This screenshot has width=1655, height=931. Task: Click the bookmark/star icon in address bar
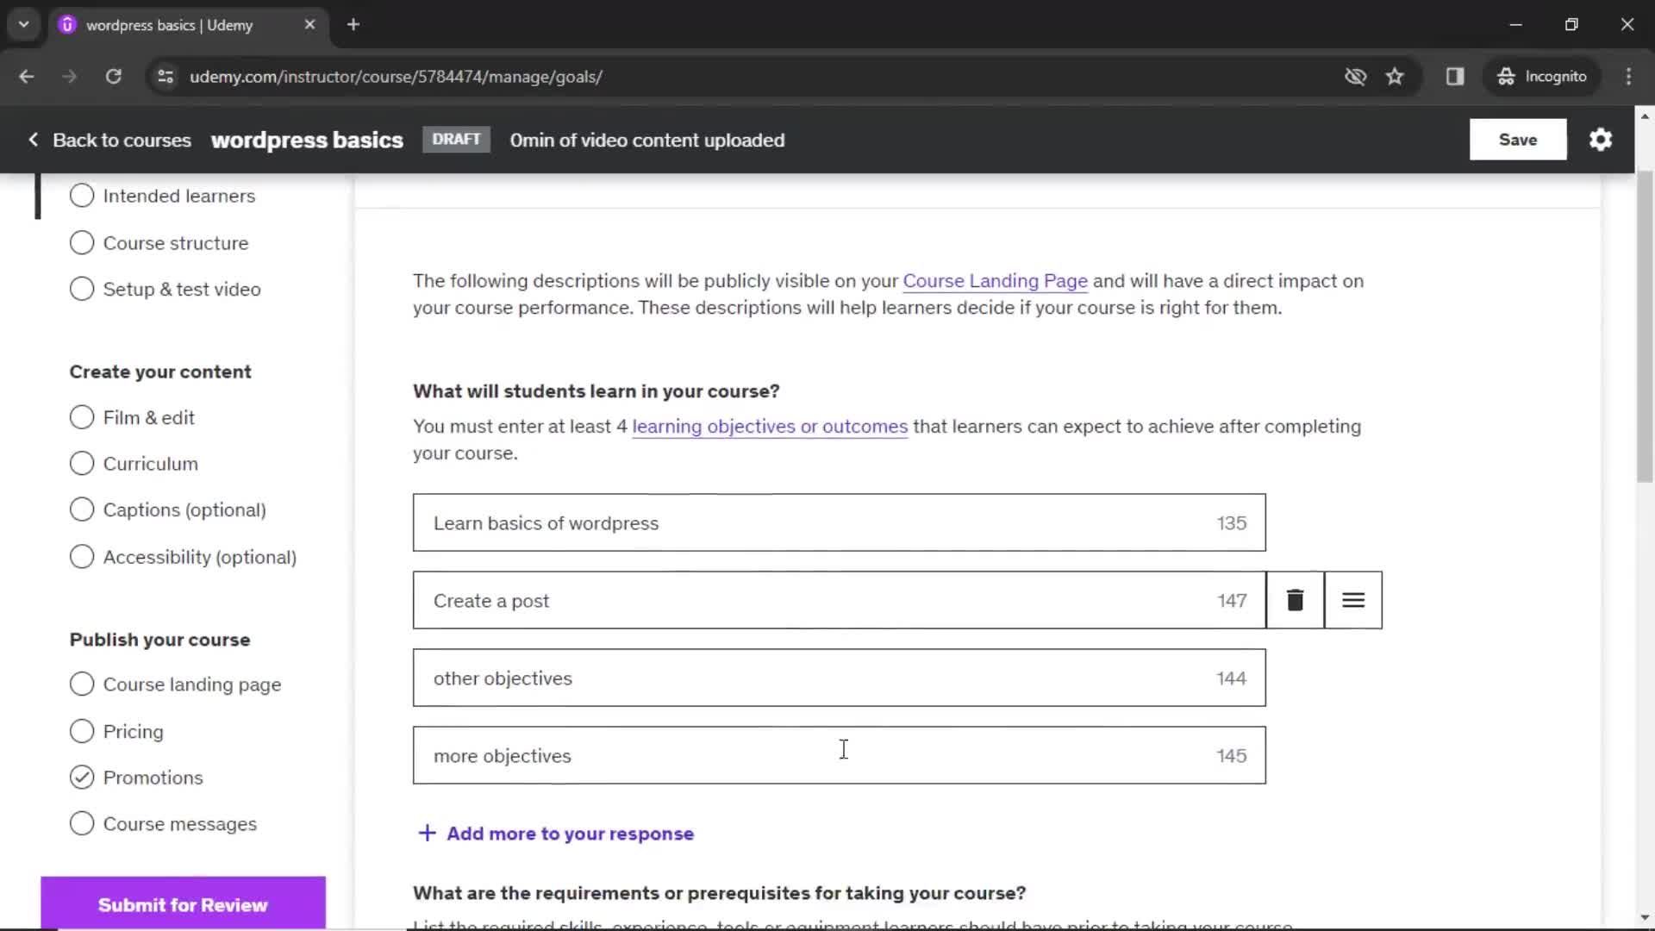pyautogui.click(x=1396, y=76)
